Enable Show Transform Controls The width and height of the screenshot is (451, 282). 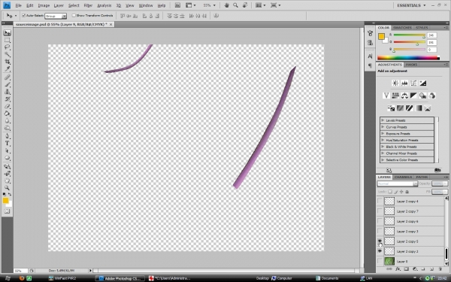click(74, 16)
